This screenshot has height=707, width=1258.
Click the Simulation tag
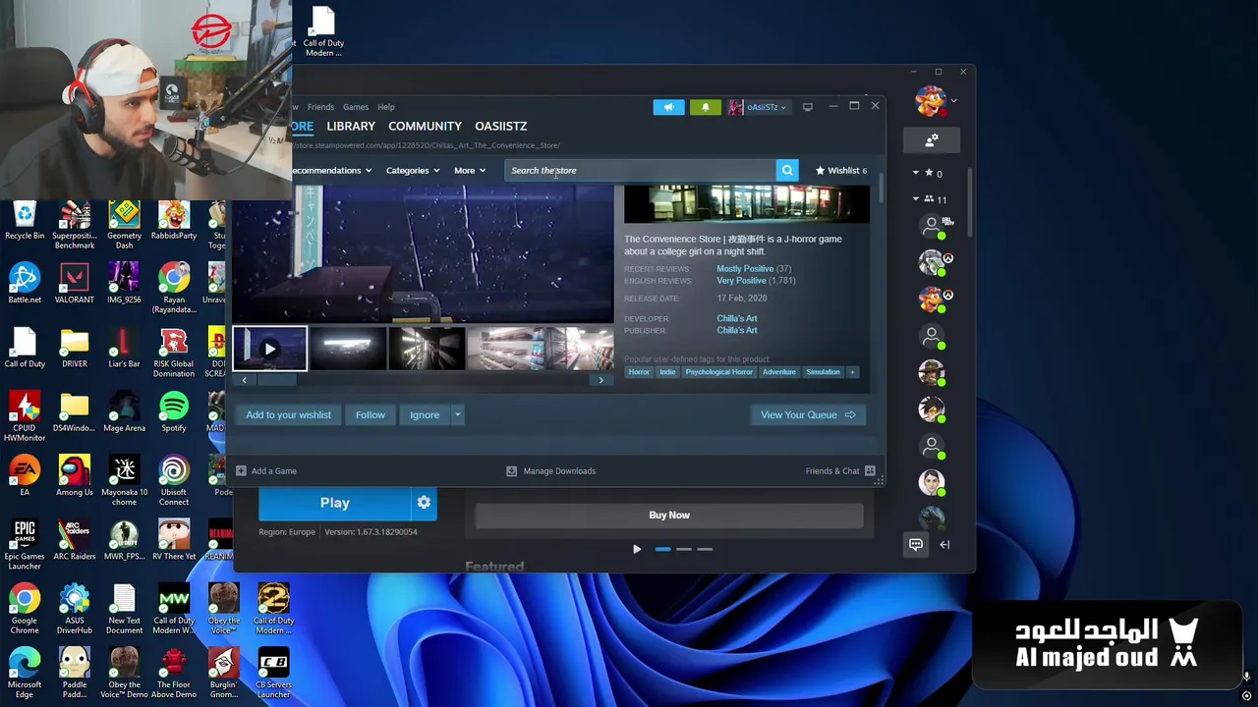[x=823, y=372]
